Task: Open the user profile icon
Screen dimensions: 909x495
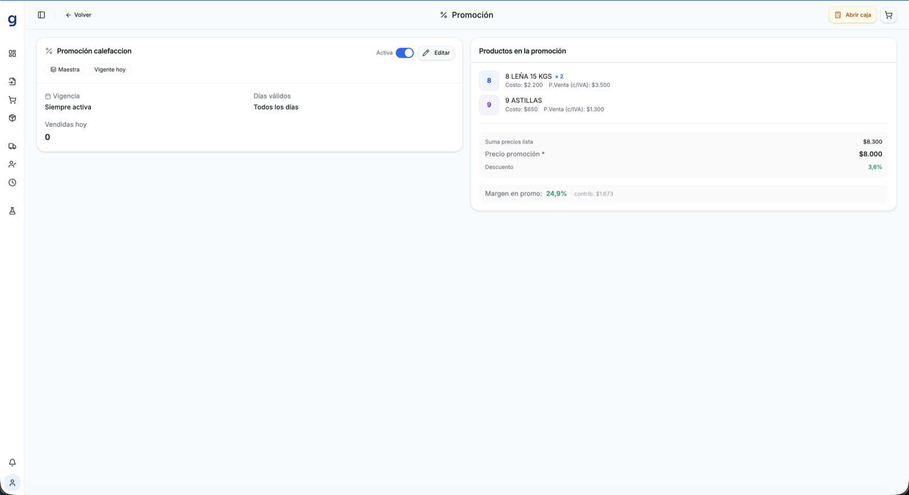Action: pos(12,483)
